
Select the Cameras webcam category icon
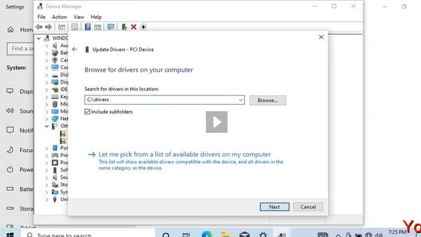[x=55, y=60]
